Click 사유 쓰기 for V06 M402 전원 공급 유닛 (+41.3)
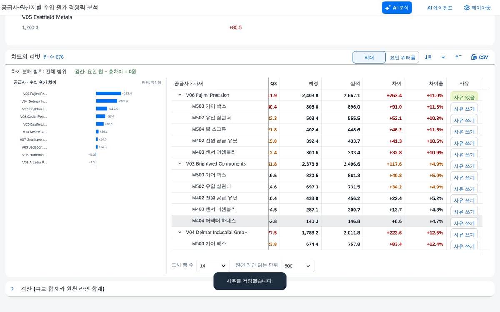This screenshot has width=500, height=312. pyautogui.click(x=464, y=143)
